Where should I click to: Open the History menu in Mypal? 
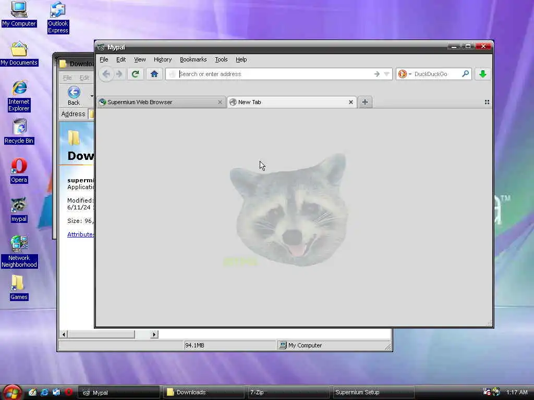[x=163, y=59]
